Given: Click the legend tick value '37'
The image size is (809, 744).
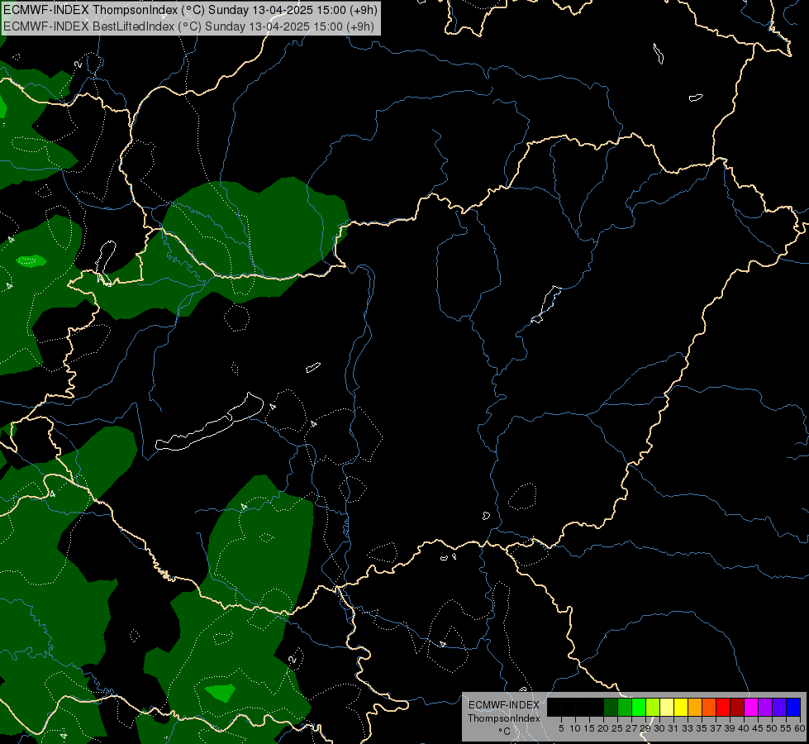Looking at the screenshot, I should [x=716, y=728].
